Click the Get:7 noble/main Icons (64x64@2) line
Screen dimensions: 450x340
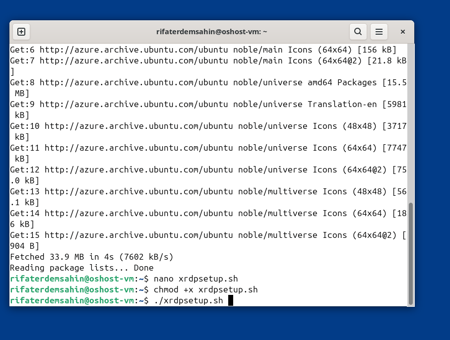[208, 61]
